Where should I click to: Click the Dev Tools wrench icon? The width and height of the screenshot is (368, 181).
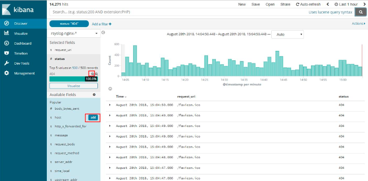pos(7,63)
